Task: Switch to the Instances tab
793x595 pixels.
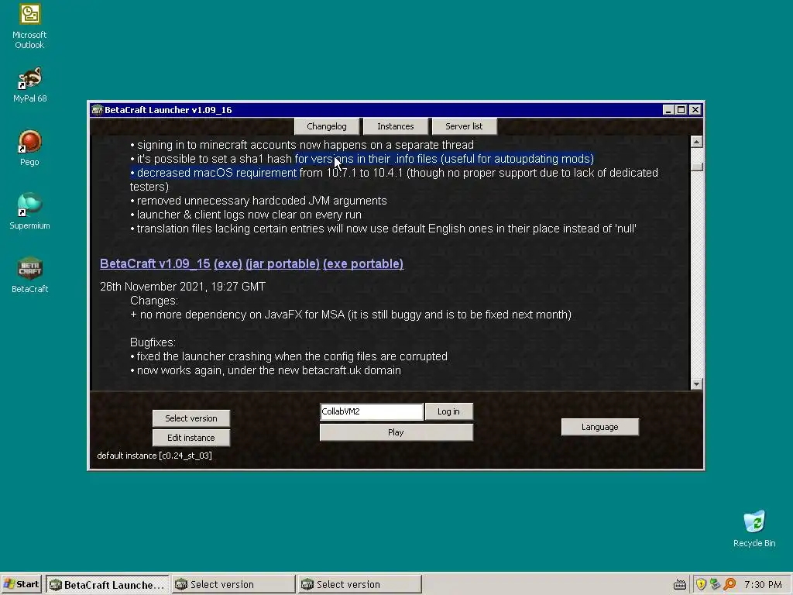Action: [x=396, y=126]
